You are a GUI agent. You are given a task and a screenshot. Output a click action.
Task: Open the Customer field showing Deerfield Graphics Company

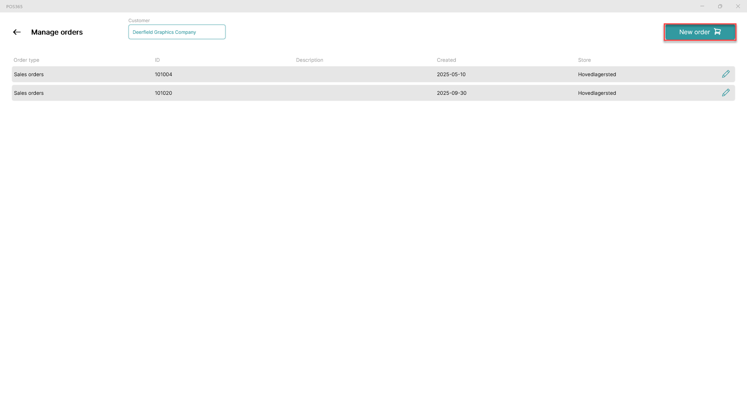[x=177, y=32]
